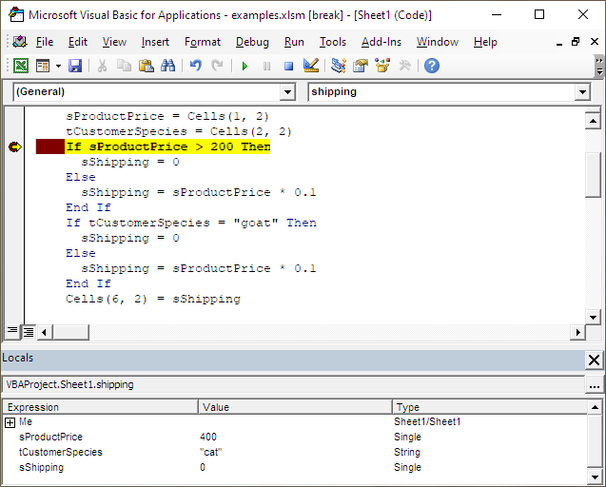
Task: Open the Add-Ins menu
Action: pos(381,42)
